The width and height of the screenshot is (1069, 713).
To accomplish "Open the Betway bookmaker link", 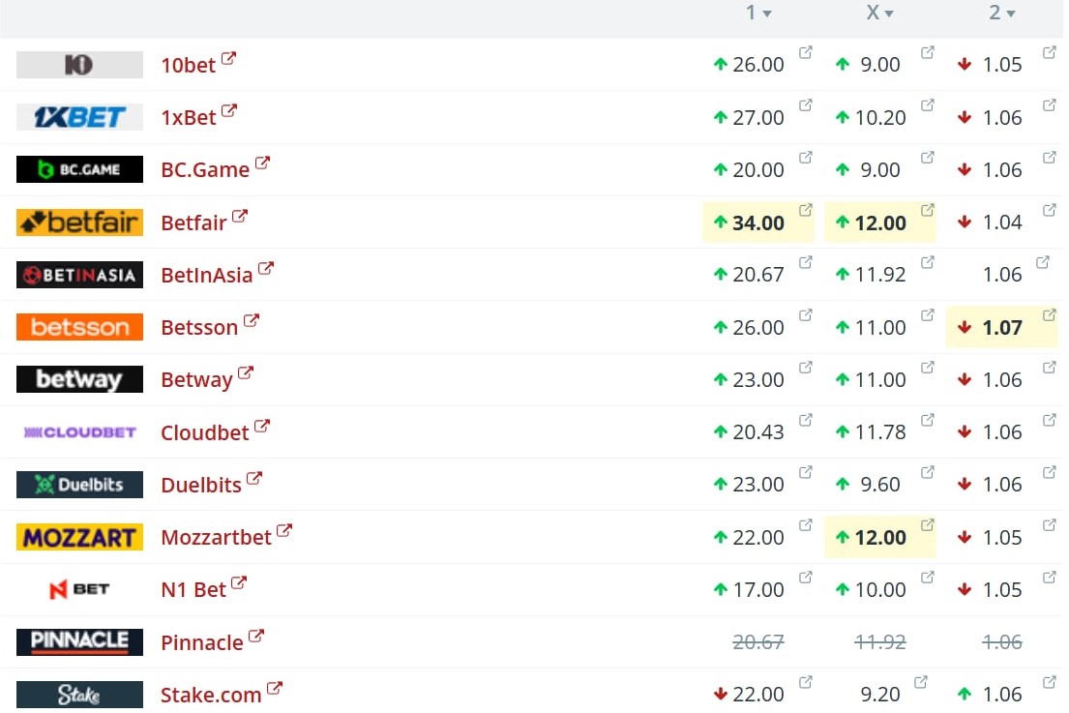I will [196, 380].
